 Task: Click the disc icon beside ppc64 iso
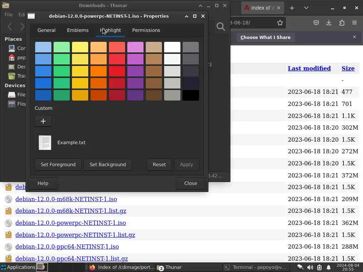pyautogui.click(x=9, y=247)
